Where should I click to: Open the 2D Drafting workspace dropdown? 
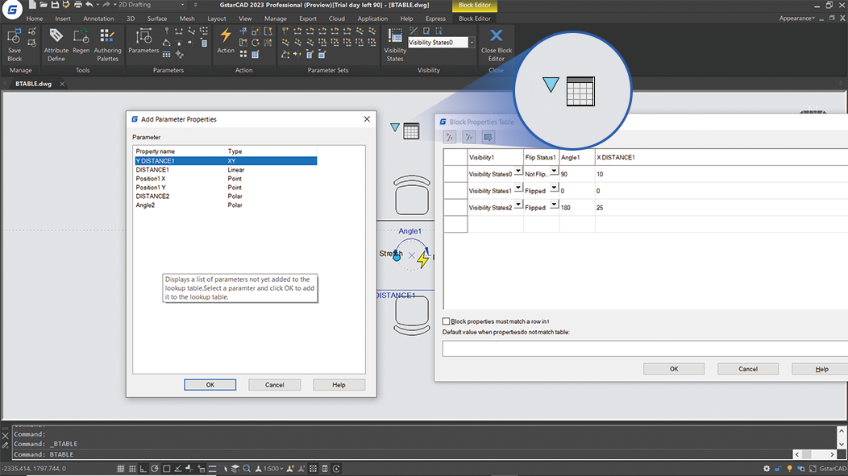(152, 5)
